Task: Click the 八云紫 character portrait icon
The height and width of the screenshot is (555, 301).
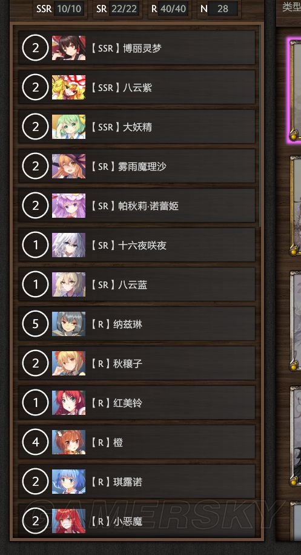Action: [x=68, y=87]
